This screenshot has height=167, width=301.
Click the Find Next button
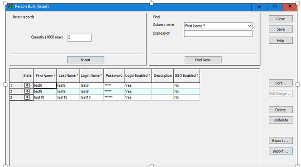(x=203, y=60)
